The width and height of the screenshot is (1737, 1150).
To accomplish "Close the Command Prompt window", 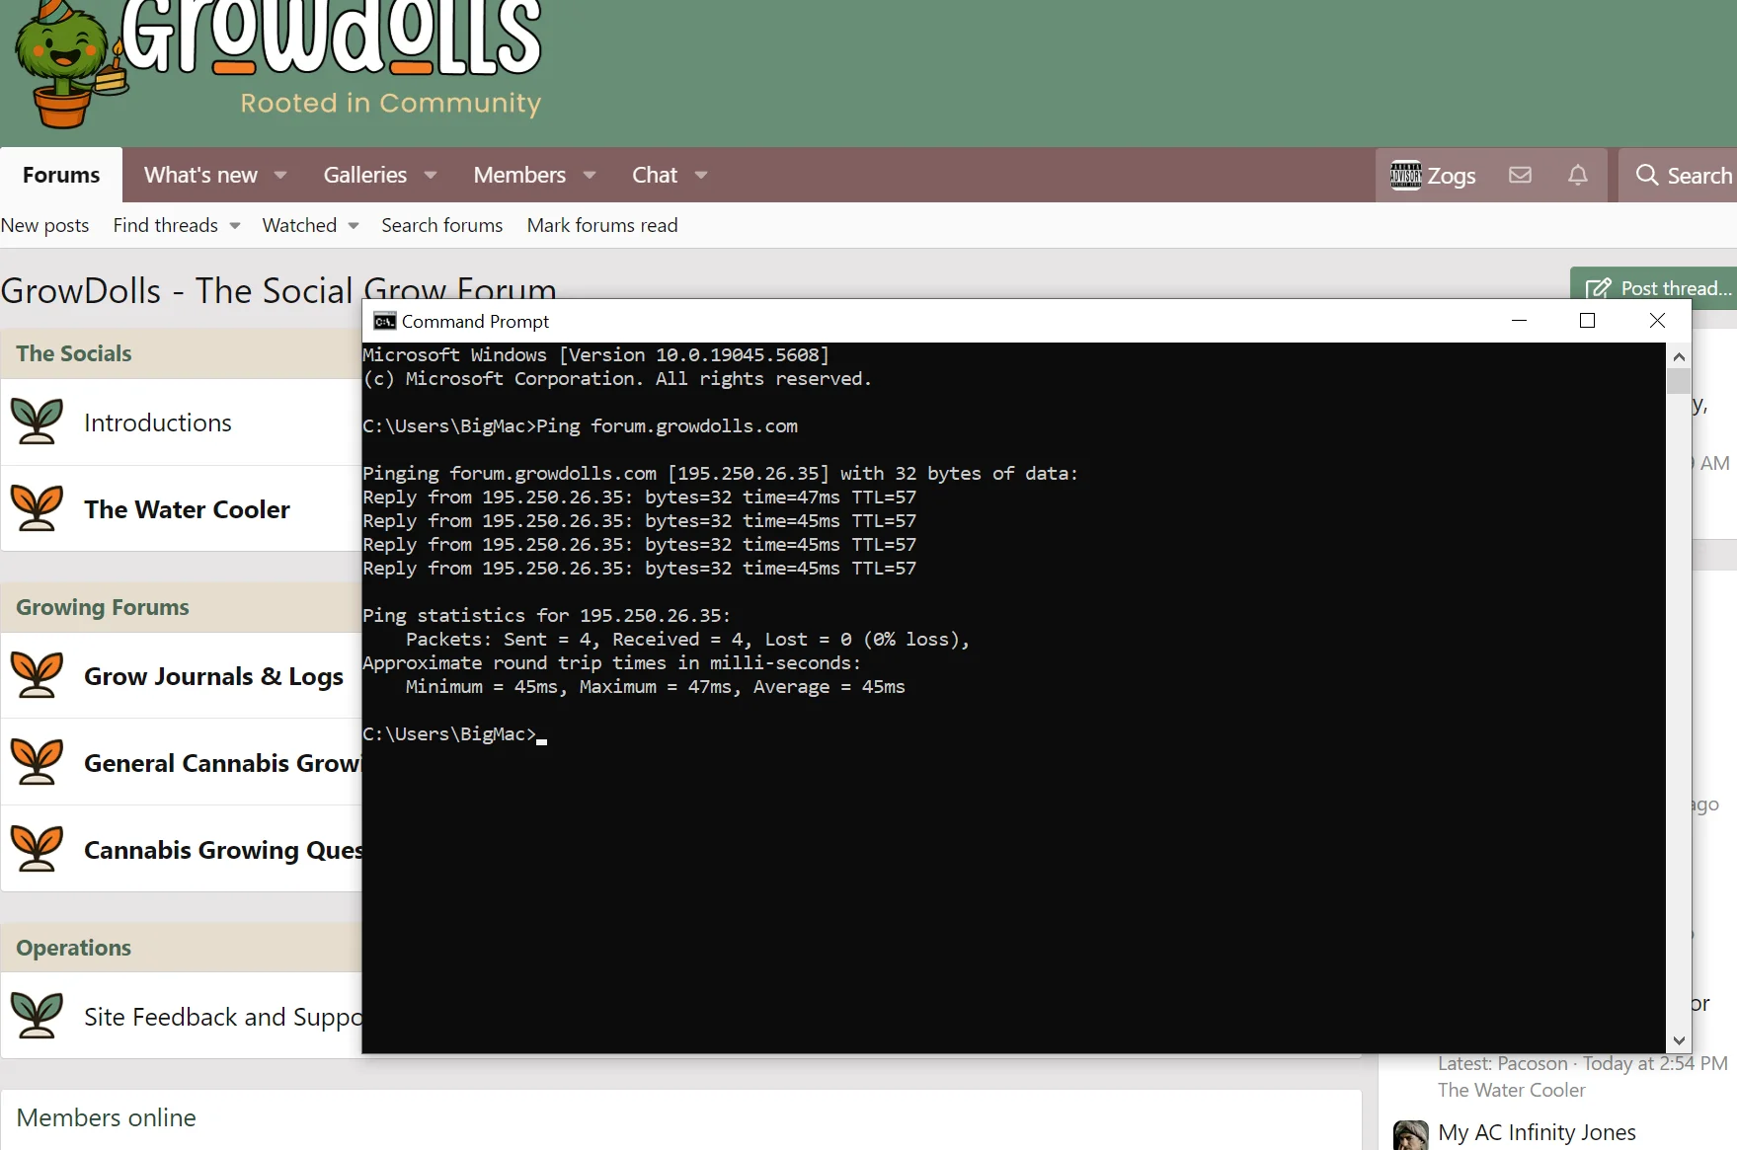I will click(x=1657, y=321).
